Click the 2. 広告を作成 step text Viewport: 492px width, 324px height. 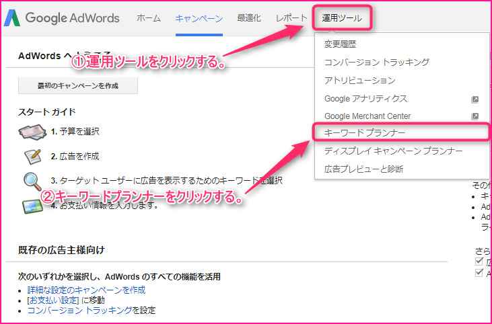75,157
